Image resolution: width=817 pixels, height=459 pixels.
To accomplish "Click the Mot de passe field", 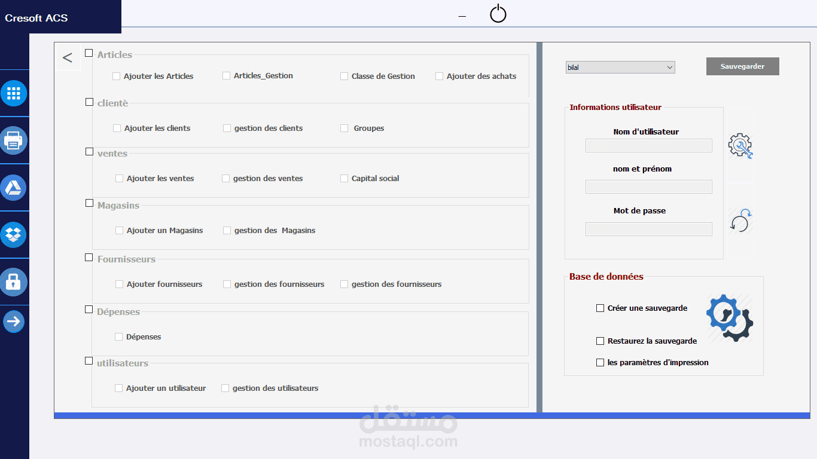I will pos(649,229).
